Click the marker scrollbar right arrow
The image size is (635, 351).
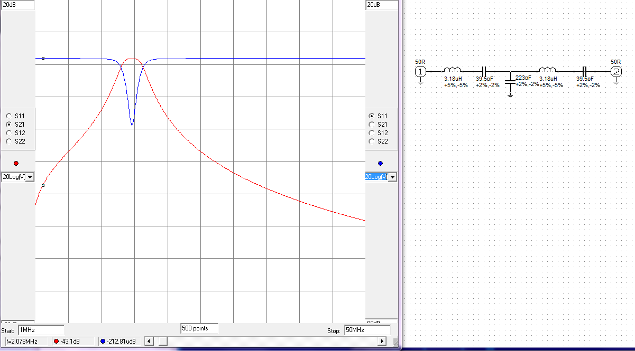pos(382,341)
